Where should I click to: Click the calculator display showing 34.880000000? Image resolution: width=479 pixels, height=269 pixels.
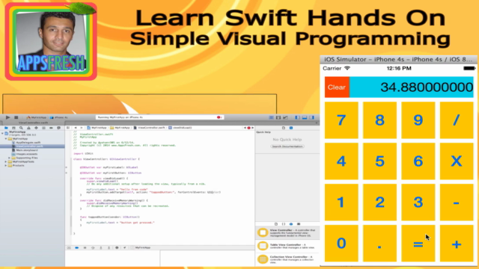click(x=411, y=87)
